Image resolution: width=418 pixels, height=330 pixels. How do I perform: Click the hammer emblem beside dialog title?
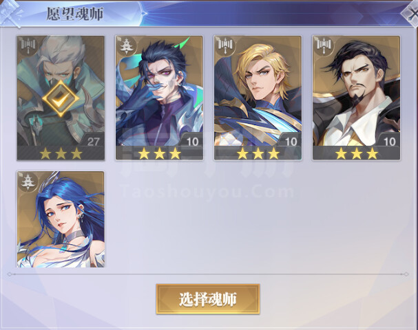(x=11, y=13)
